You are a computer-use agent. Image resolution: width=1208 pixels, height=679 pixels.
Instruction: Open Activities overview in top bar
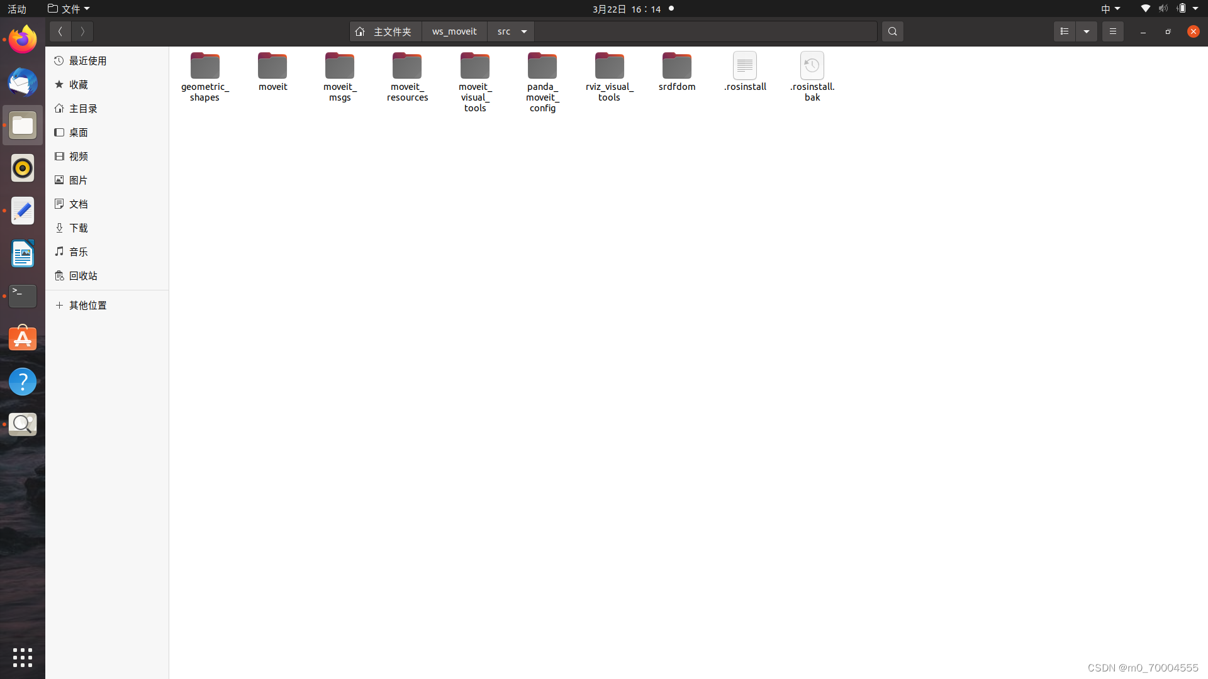[x=17, y=9]
